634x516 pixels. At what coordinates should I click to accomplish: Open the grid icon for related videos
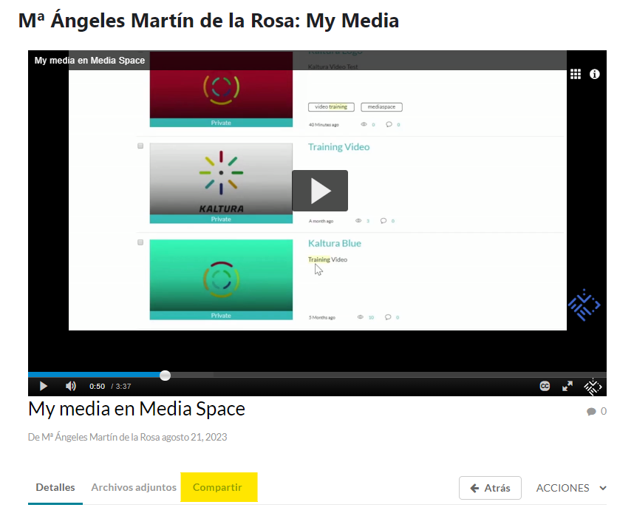(576, 74)
